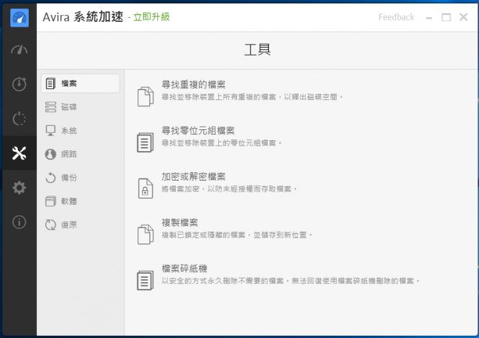Select the 備份 category tab

point(81,178)
